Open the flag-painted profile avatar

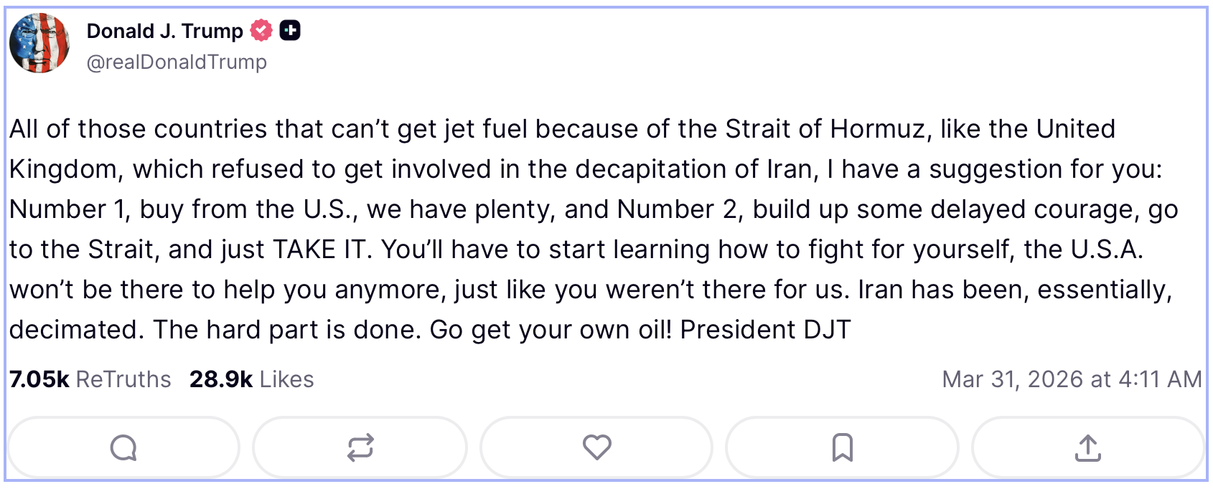pos(39,43)
